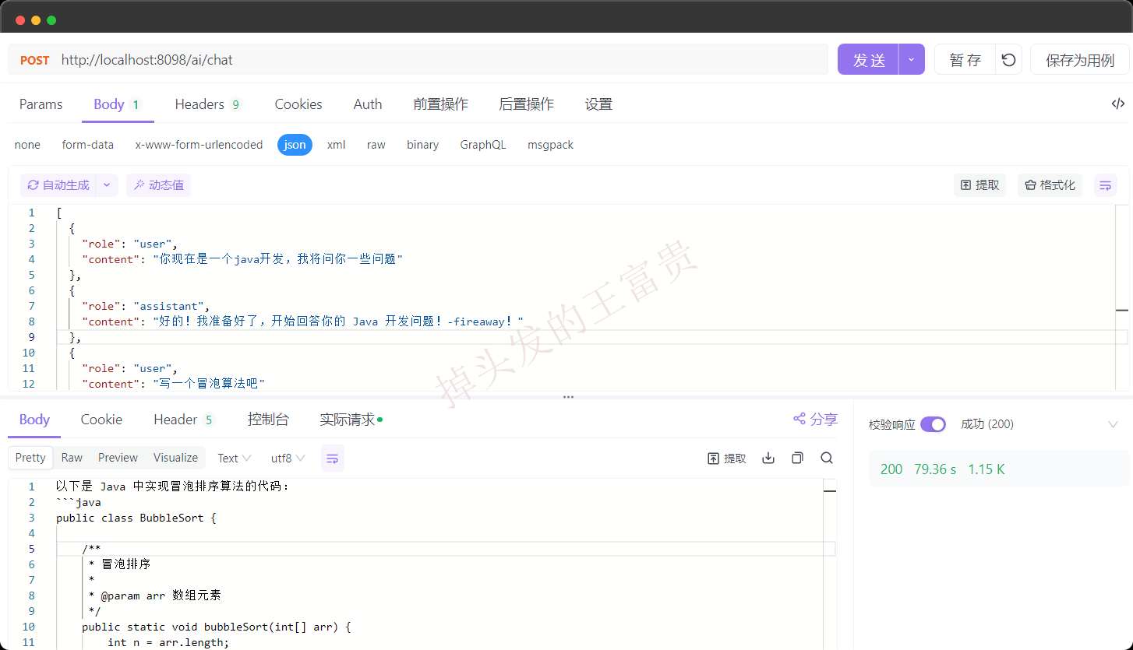This screenshot has width=1133, height=650.
Task: Click the 暂存 save draft button
Action: tap(965, 60)
